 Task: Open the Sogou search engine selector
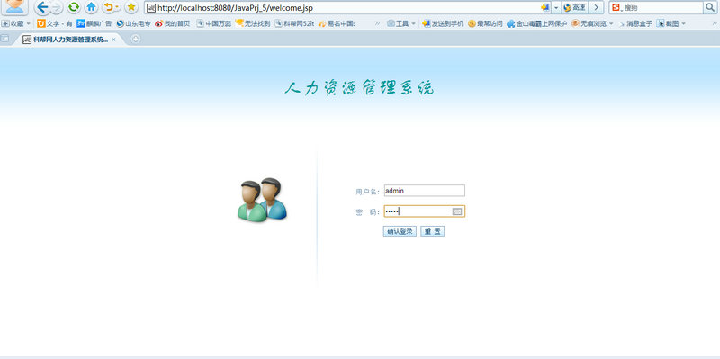pyautogui.click(x=618, y=7)
